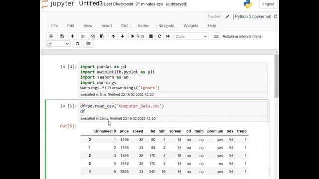Viewport: 319px width, 179px height.
Task: Click the premium column header
Action: pyautogui.click(x=215, y=131)
